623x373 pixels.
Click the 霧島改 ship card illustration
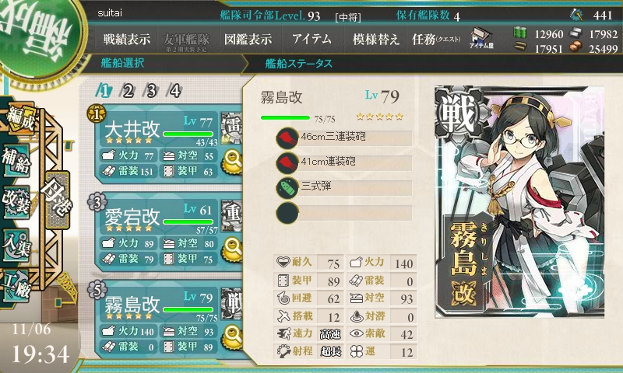[x=519, y=202]
